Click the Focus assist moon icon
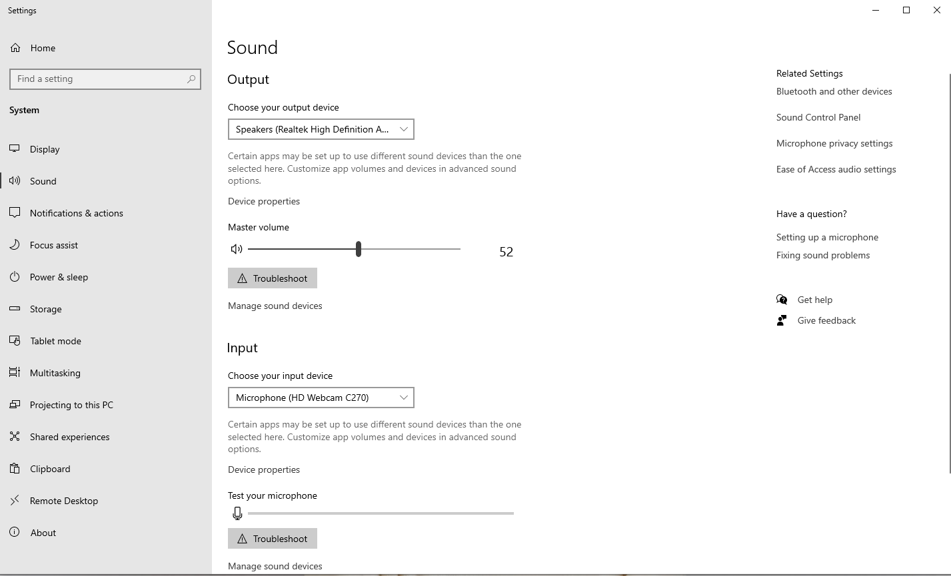Screen dimensions: 951x576 pos(15,245)
